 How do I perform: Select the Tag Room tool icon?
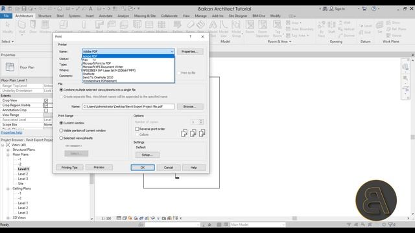277,25
